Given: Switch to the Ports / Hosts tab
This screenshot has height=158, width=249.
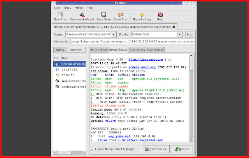Looking at the screenshot, I should click(99, 50).
